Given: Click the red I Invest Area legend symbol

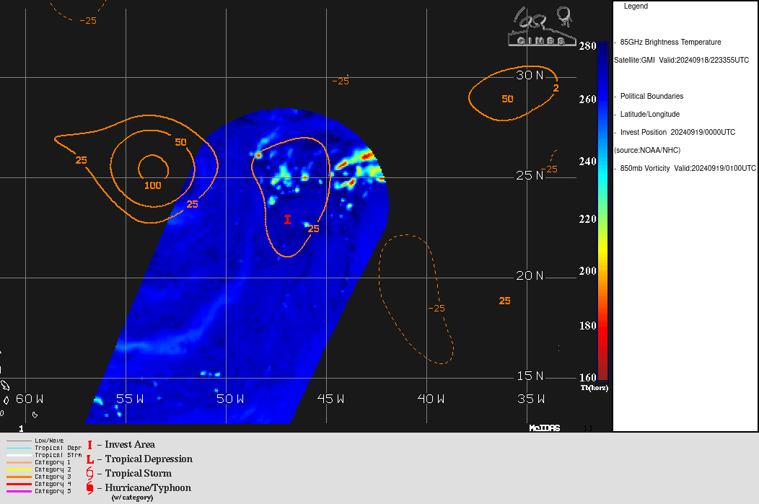Looking at the screenshot, I should pos(89,444).
